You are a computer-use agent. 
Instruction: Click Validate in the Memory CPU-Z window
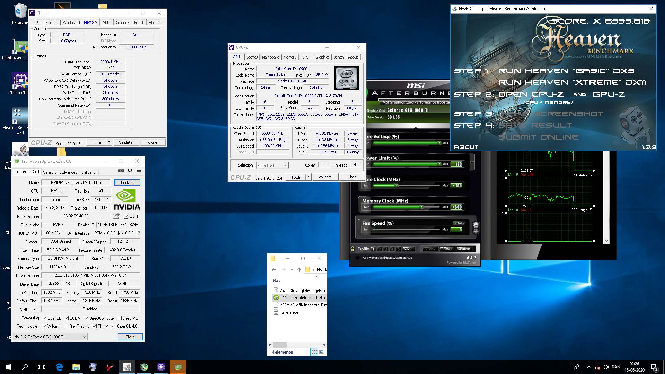pyautogui.click(x=126, y=142)
